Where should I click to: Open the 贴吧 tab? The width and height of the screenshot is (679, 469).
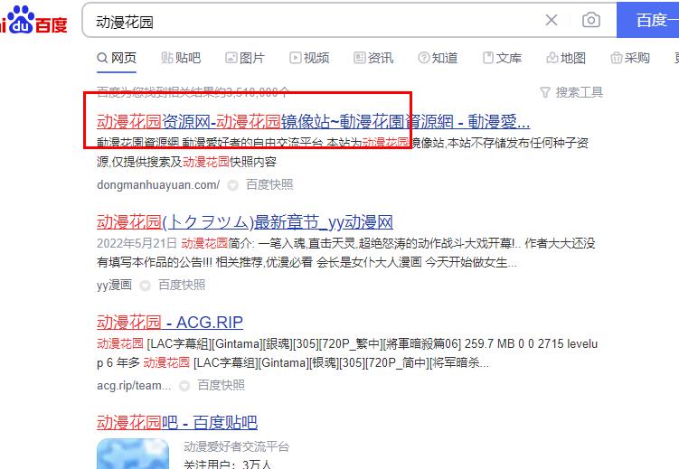click(x=180, y=58)
